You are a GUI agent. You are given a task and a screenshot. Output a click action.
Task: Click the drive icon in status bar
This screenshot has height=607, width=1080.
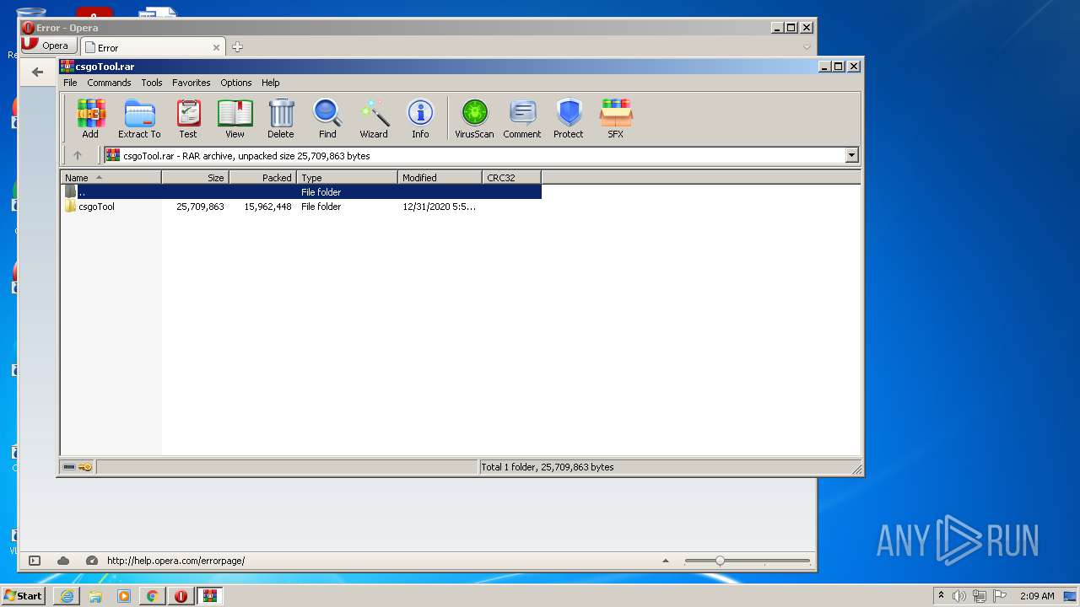[69, 467]
